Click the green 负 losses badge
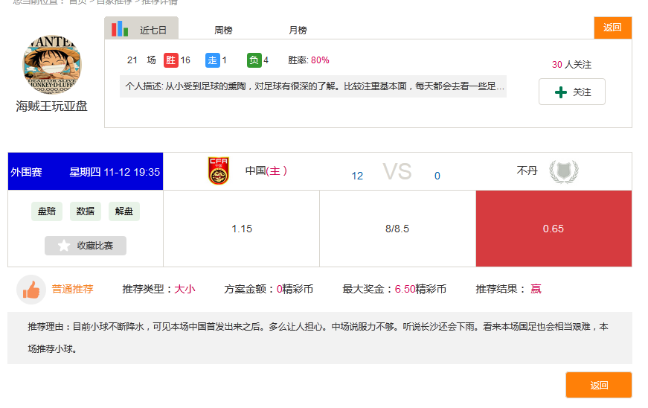This screenshot has width=648, height=408. [254, 60]
